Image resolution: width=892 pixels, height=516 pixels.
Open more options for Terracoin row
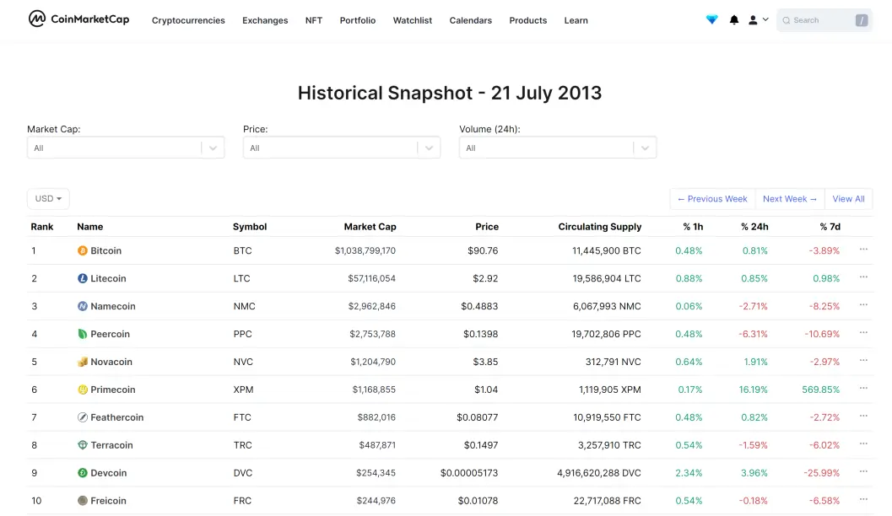(863, 443)
